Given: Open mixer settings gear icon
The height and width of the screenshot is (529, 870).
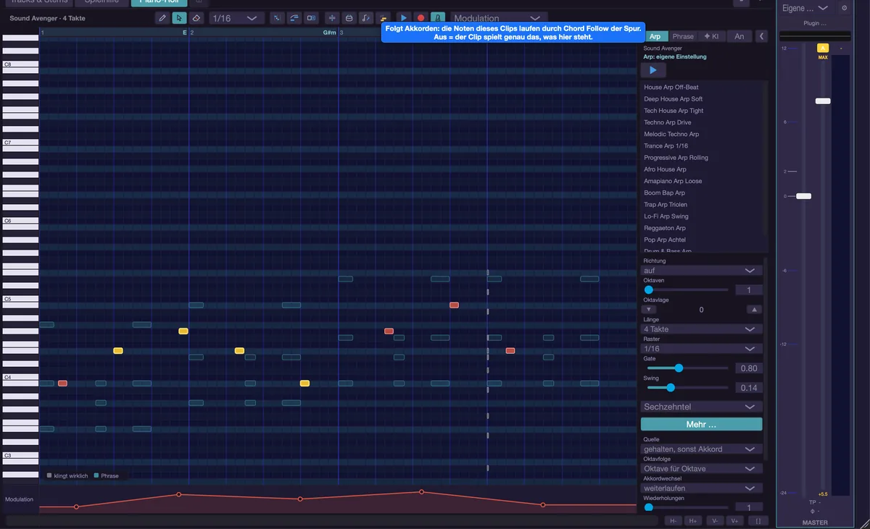Looking at the screenshot, I should [x=844, y=8].
